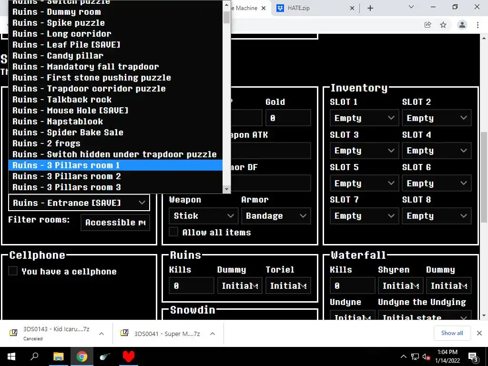This screenshot has height=366, width=488.
Task: Click Show all downloads
Action: tap(452, 333)
